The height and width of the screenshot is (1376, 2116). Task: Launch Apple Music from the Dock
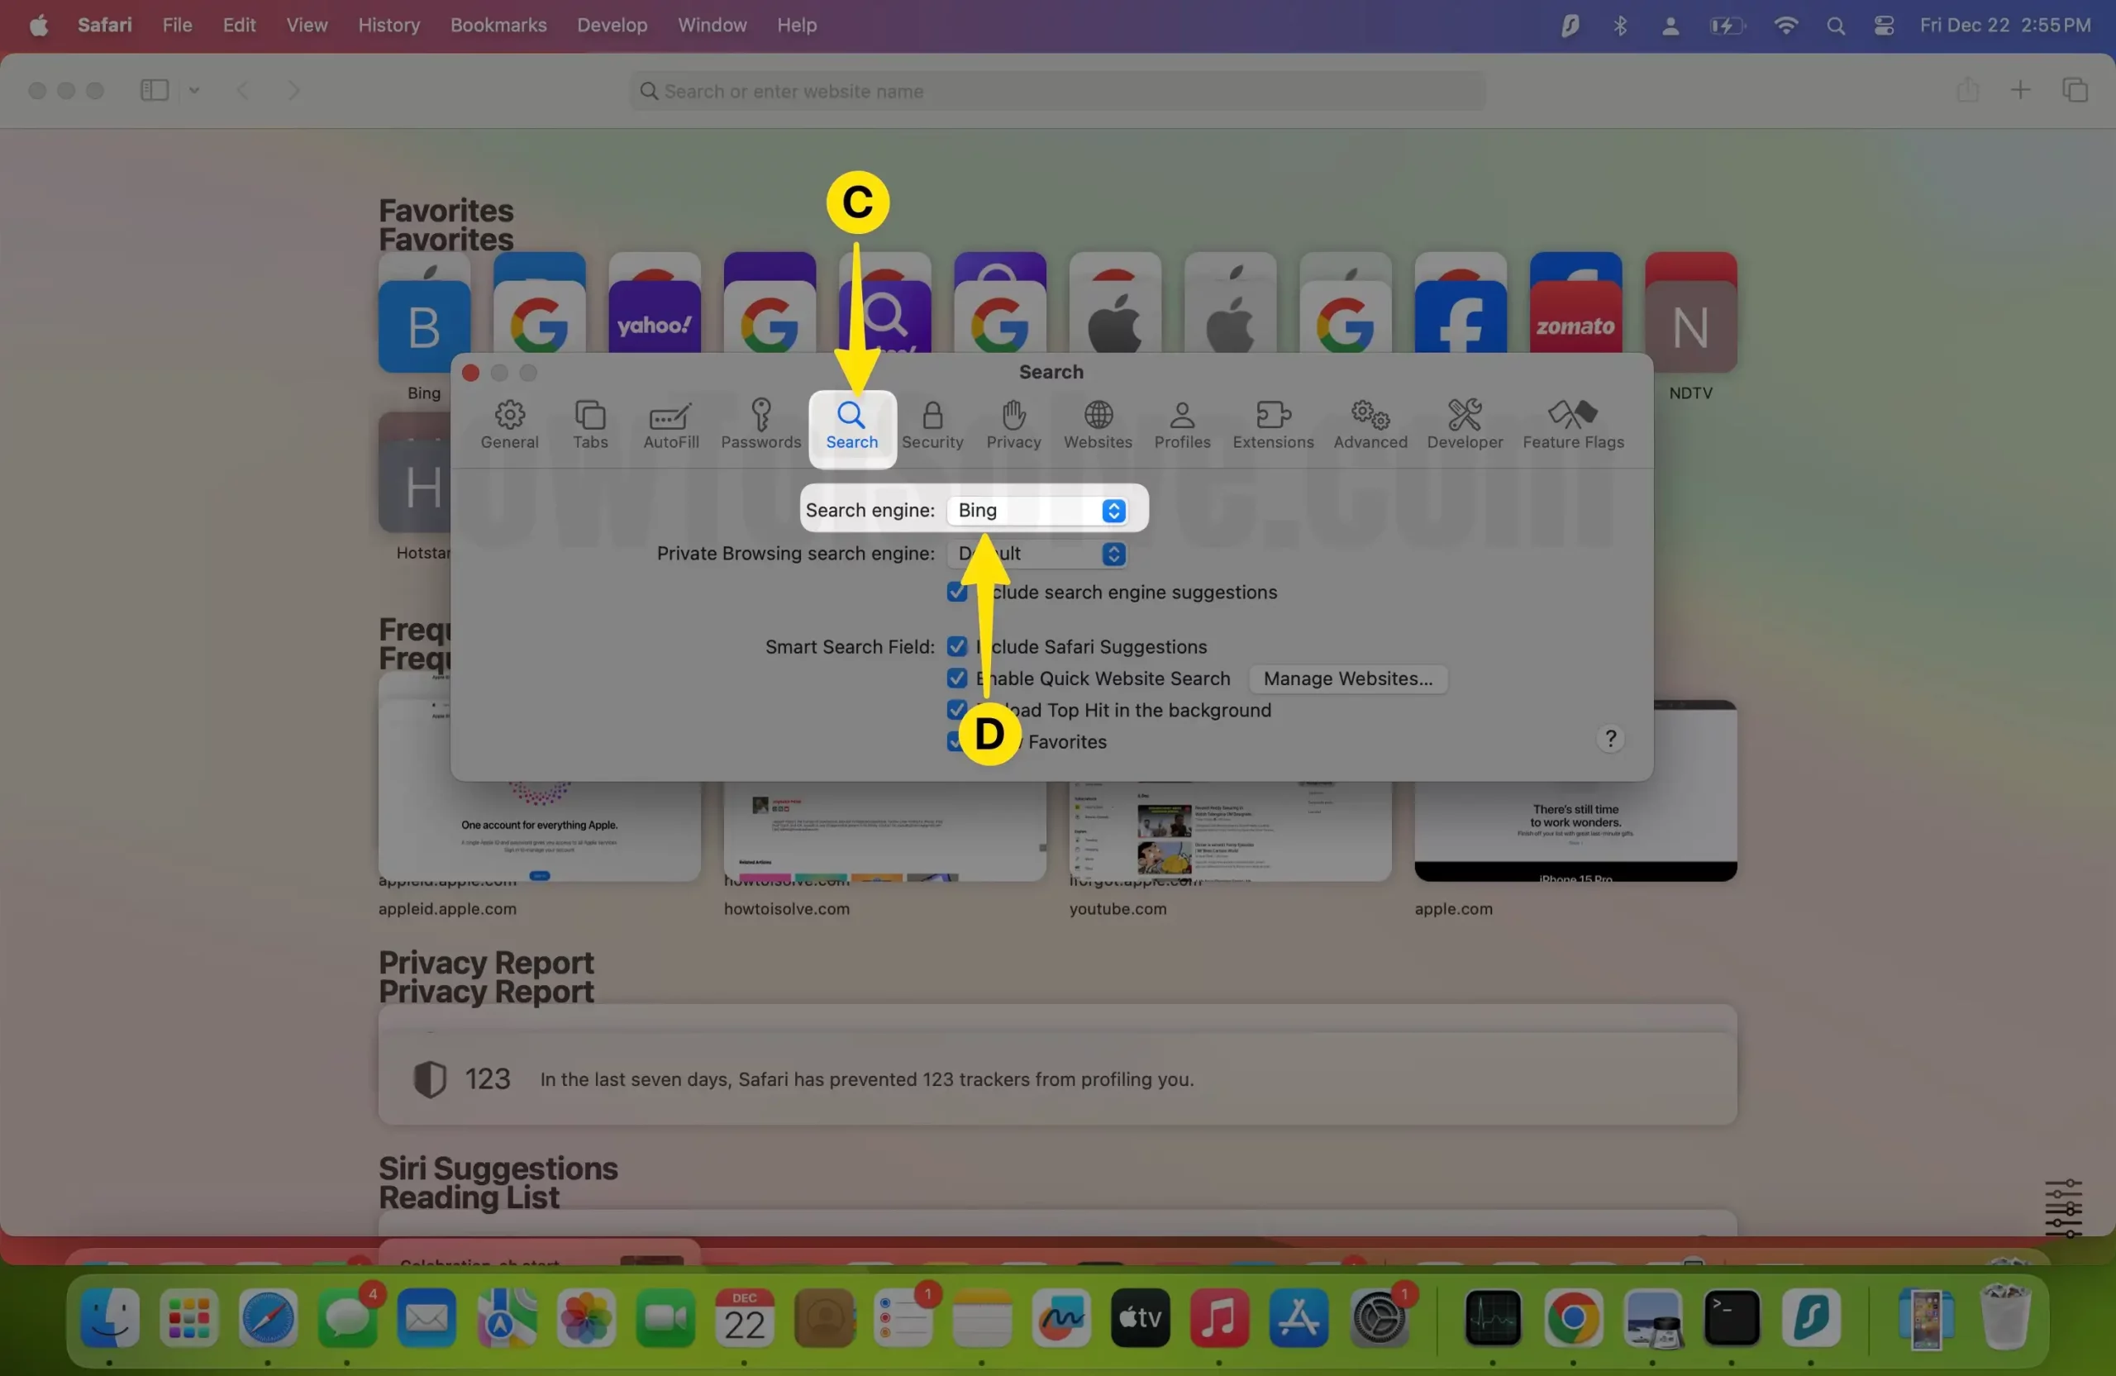[1218, 1317]
